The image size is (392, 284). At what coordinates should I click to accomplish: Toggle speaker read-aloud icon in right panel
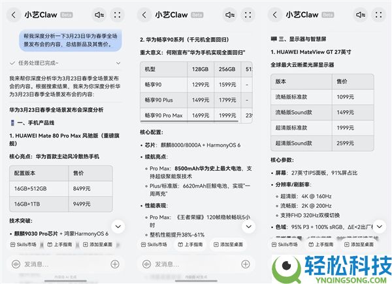tap(361, 15)
